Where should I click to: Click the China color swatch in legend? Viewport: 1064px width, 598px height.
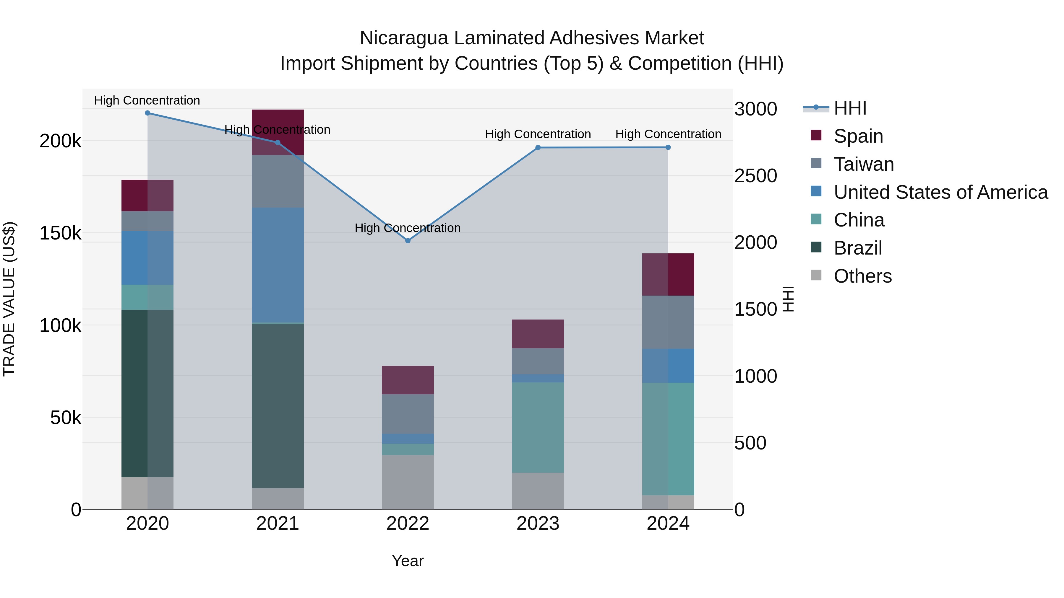(816, 219)
